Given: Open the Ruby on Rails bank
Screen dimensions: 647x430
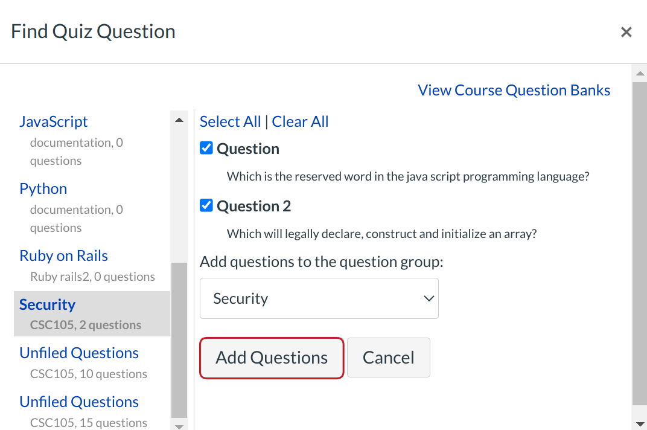Looking at the screenshot, I should (x=63, y=255).
